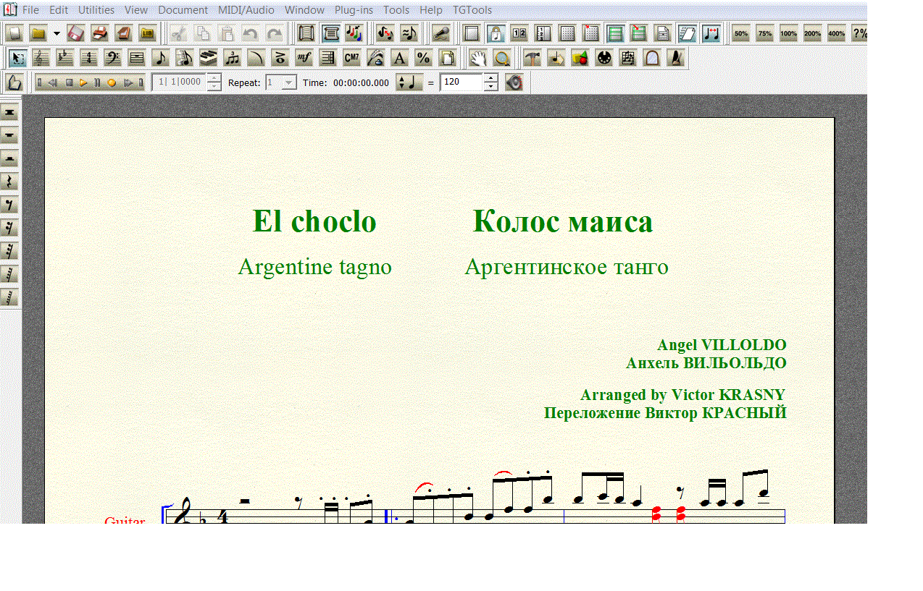The height and width of the screenshot is (591, 923).
Task: Increase the tempo with the up stepper
Action: 490,78
